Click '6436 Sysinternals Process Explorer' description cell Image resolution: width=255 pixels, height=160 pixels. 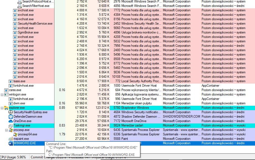(x=137, y=130)
